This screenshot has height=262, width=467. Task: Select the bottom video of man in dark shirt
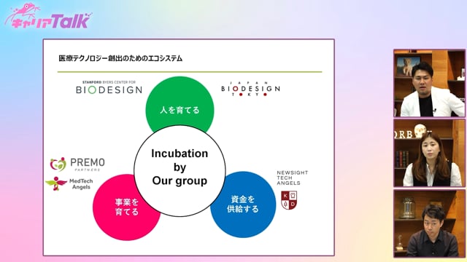pos(429,223)
